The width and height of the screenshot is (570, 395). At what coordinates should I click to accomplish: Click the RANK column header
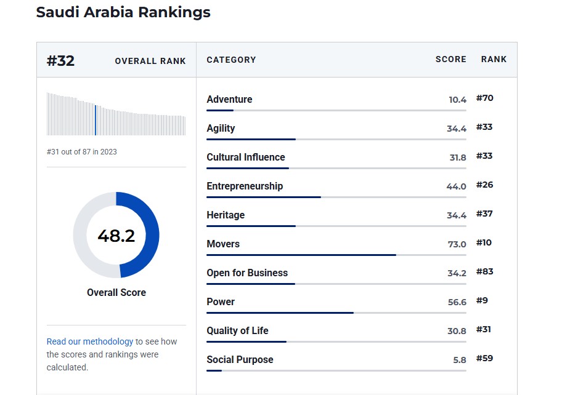494,60
